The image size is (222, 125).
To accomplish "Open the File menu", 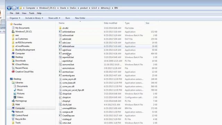I will tap(11, 13).
